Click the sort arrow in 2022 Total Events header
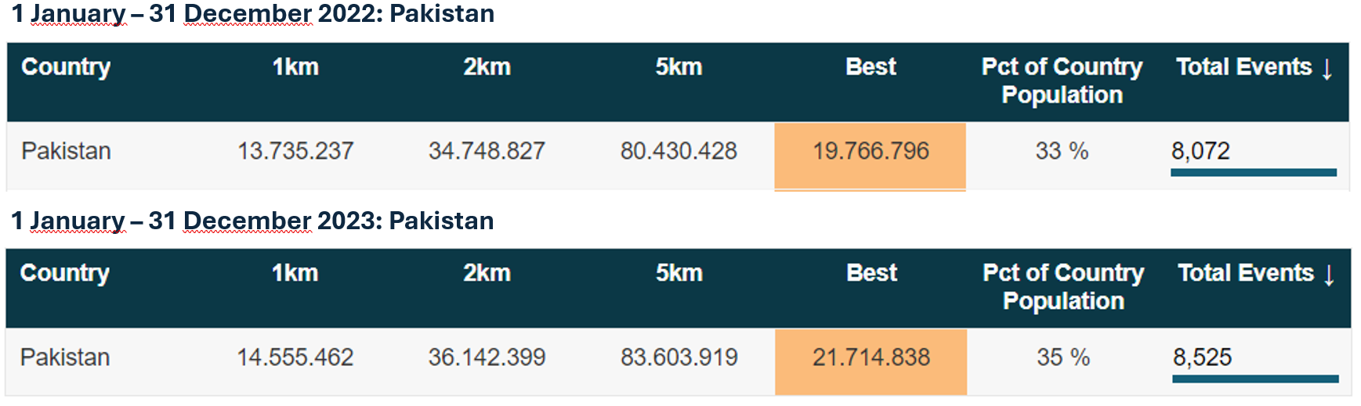This screenshot has height=406, width=1361. coord(1327,68)
